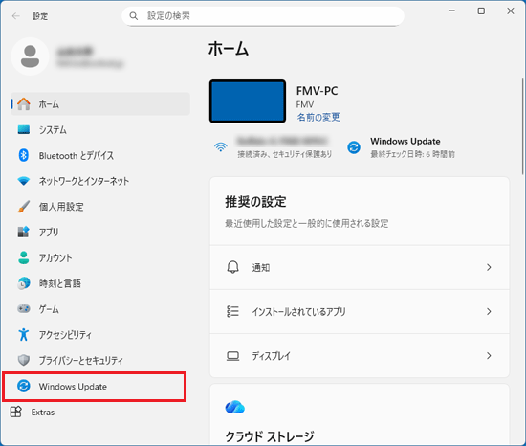Open 個人用設定 paintbrush icon

pyautogui.click(x=24, y=207)
